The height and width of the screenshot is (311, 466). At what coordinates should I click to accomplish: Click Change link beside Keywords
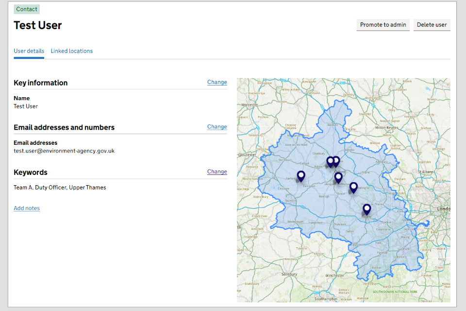[217, 172]
